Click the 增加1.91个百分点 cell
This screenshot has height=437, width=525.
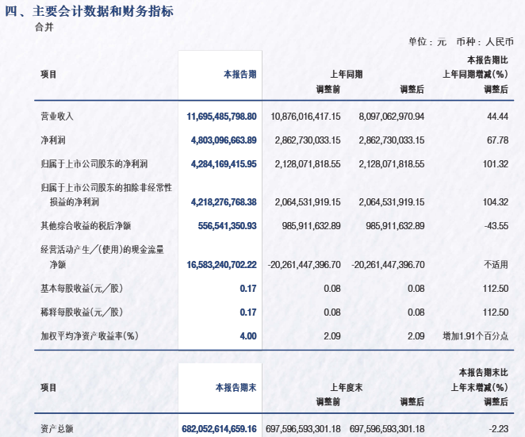(x=475, y=335)
